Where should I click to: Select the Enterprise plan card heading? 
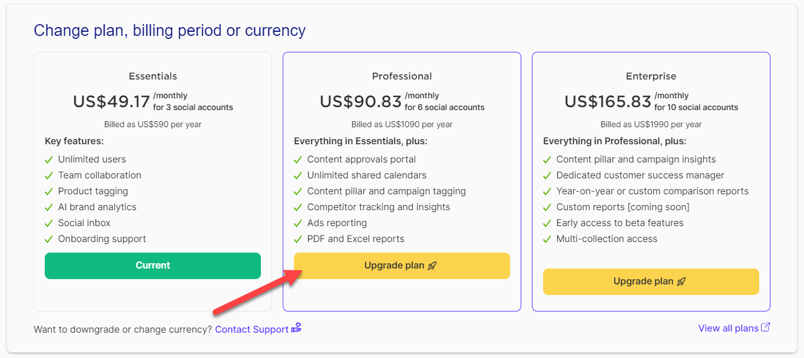pos(651,76)
